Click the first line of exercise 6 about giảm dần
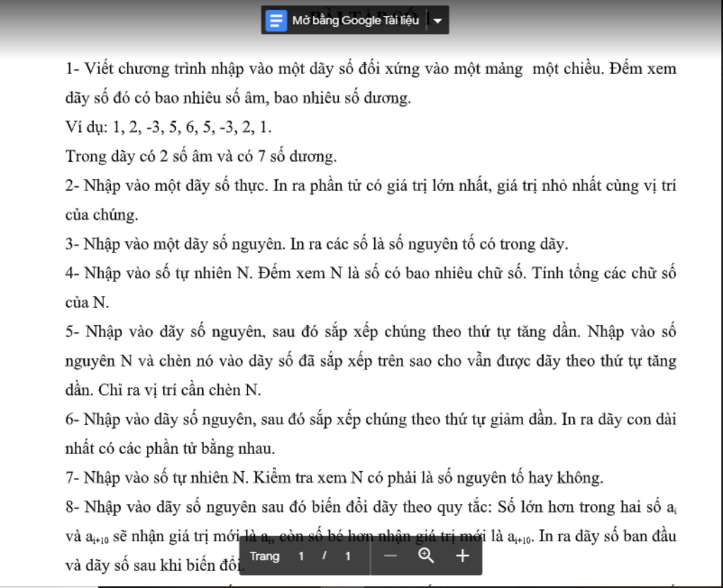The image size is (723, 588). pyautogui.click(x=371, y=419)
